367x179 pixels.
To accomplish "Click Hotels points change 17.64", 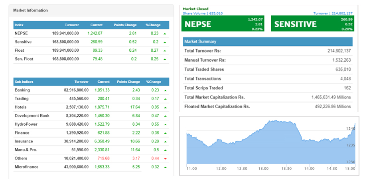I will [x=136, y=107].
